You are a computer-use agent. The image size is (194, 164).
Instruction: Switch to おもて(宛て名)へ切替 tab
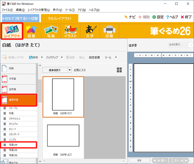coord(21,18)
